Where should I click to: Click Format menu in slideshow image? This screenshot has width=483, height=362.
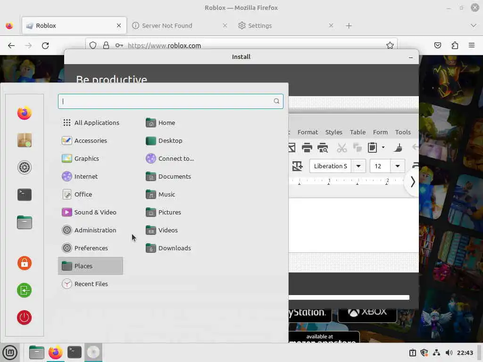pos(308,132)
